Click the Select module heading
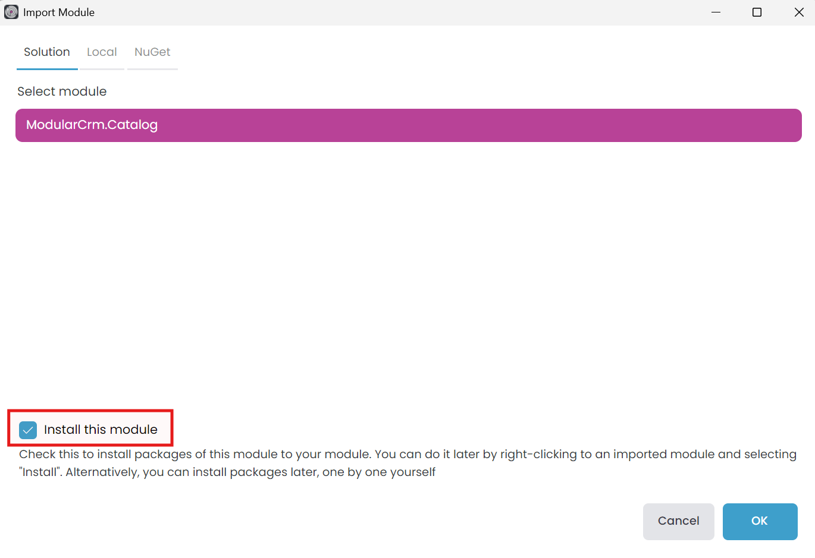This screenshot has width=815, height=558. tap(61, 91)
